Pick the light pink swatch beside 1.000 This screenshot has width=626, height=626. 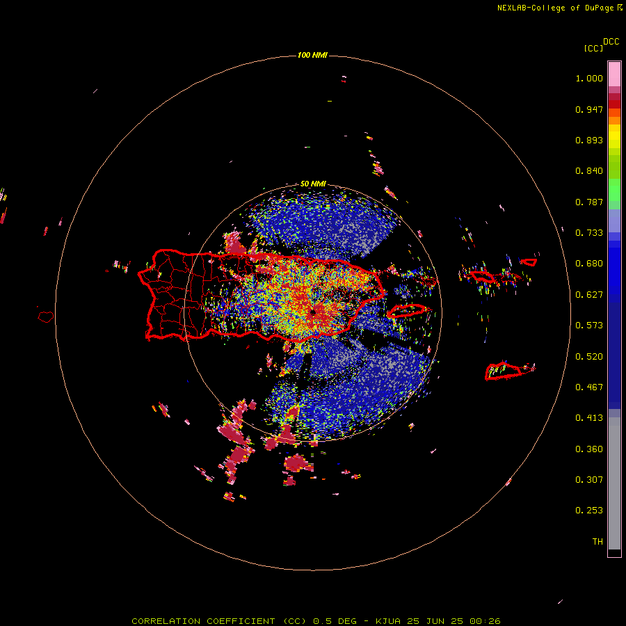[614, 74]
